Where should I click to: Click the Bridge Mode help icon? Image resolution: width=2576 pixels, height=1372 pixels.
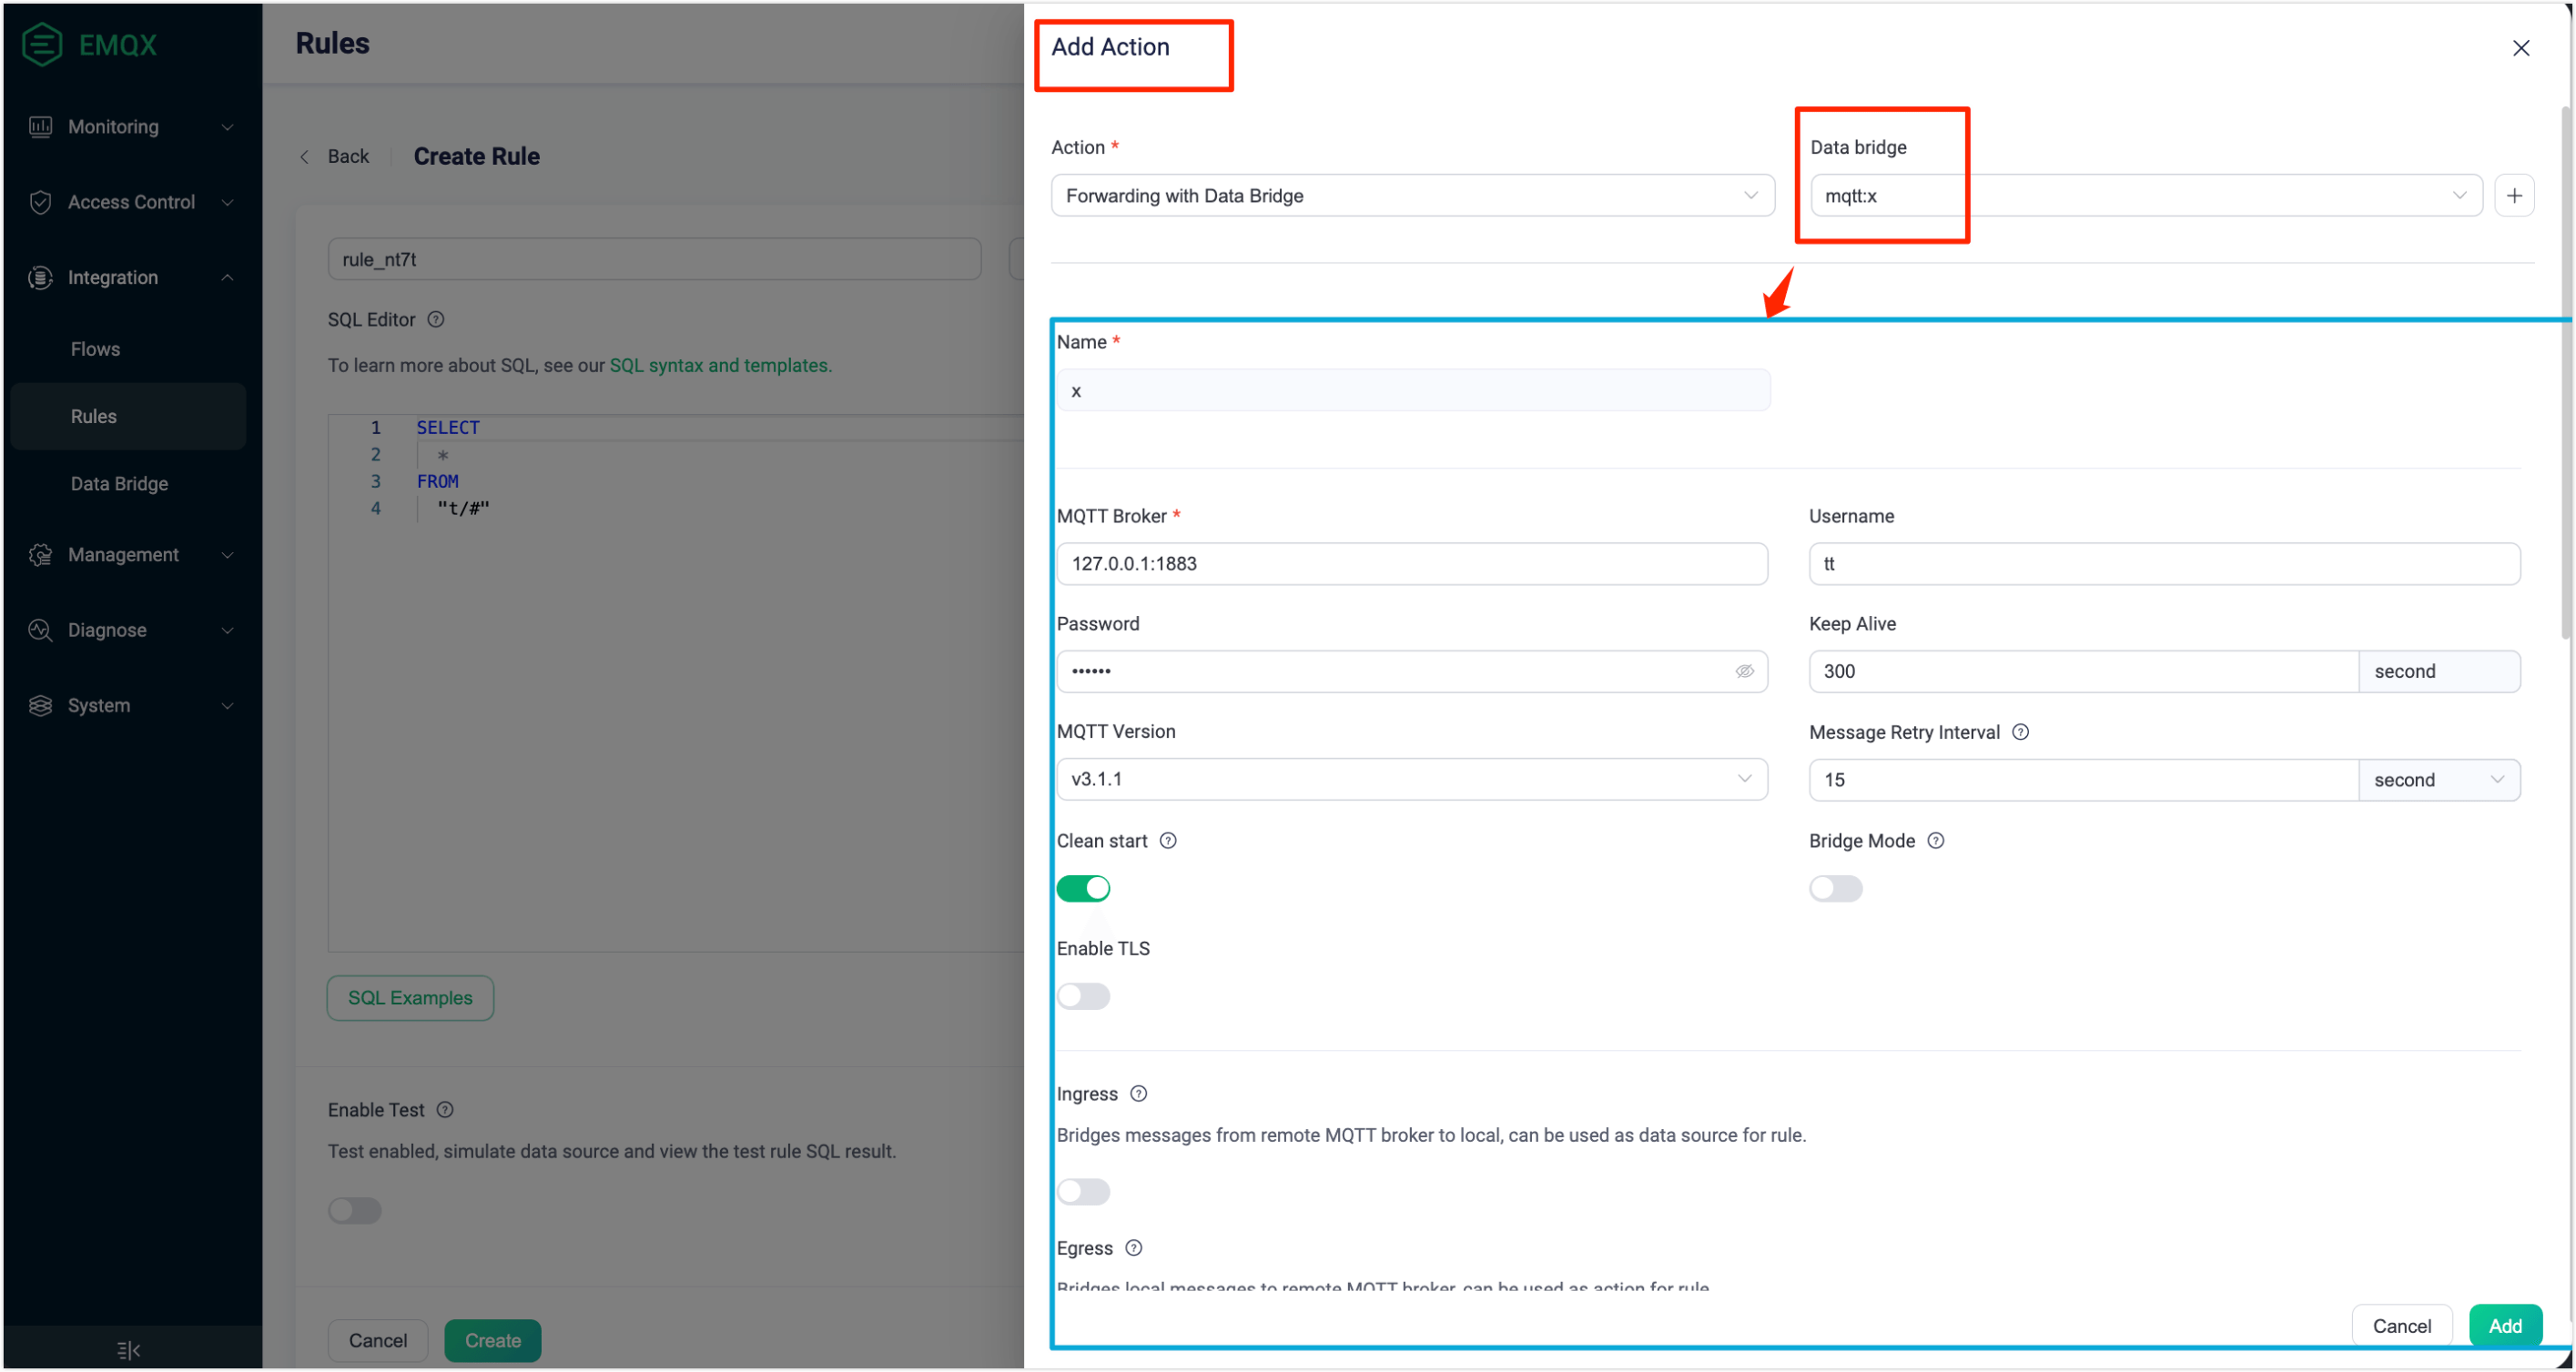(x=1935, y=842)
